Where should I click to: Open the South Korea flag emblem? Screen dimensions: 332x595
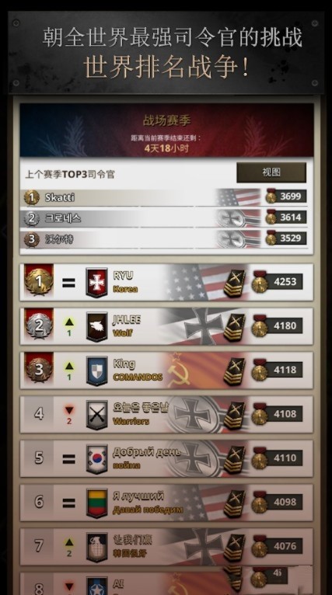click(x=96, y=459)
